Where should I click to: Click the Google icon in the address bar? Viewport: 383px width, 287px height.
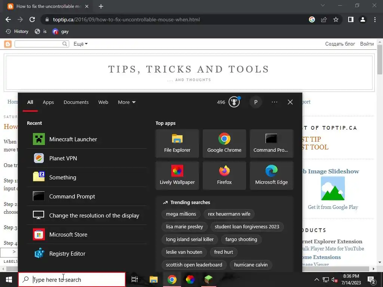point(312,19)
